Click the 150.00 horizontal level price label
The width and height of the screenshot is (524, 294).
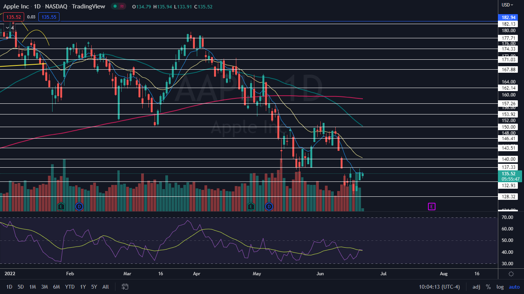(508, 127)
